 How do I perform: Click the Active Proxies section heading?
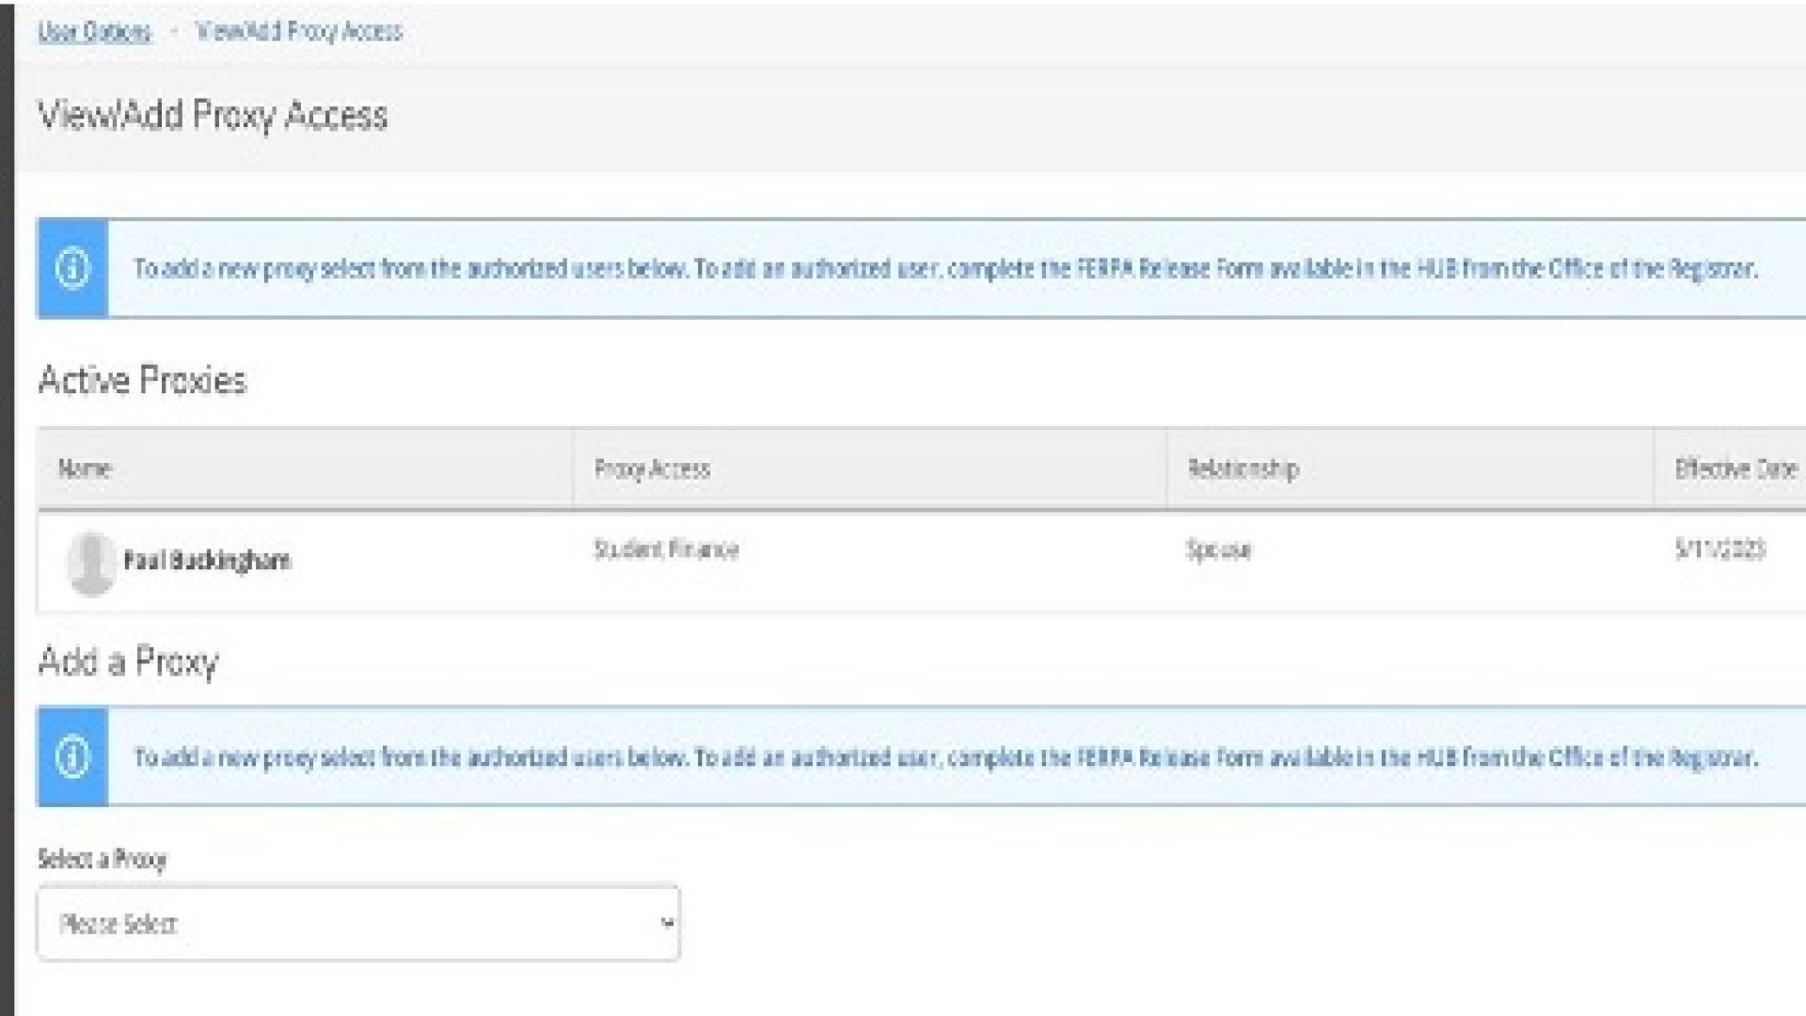[142, 380]
